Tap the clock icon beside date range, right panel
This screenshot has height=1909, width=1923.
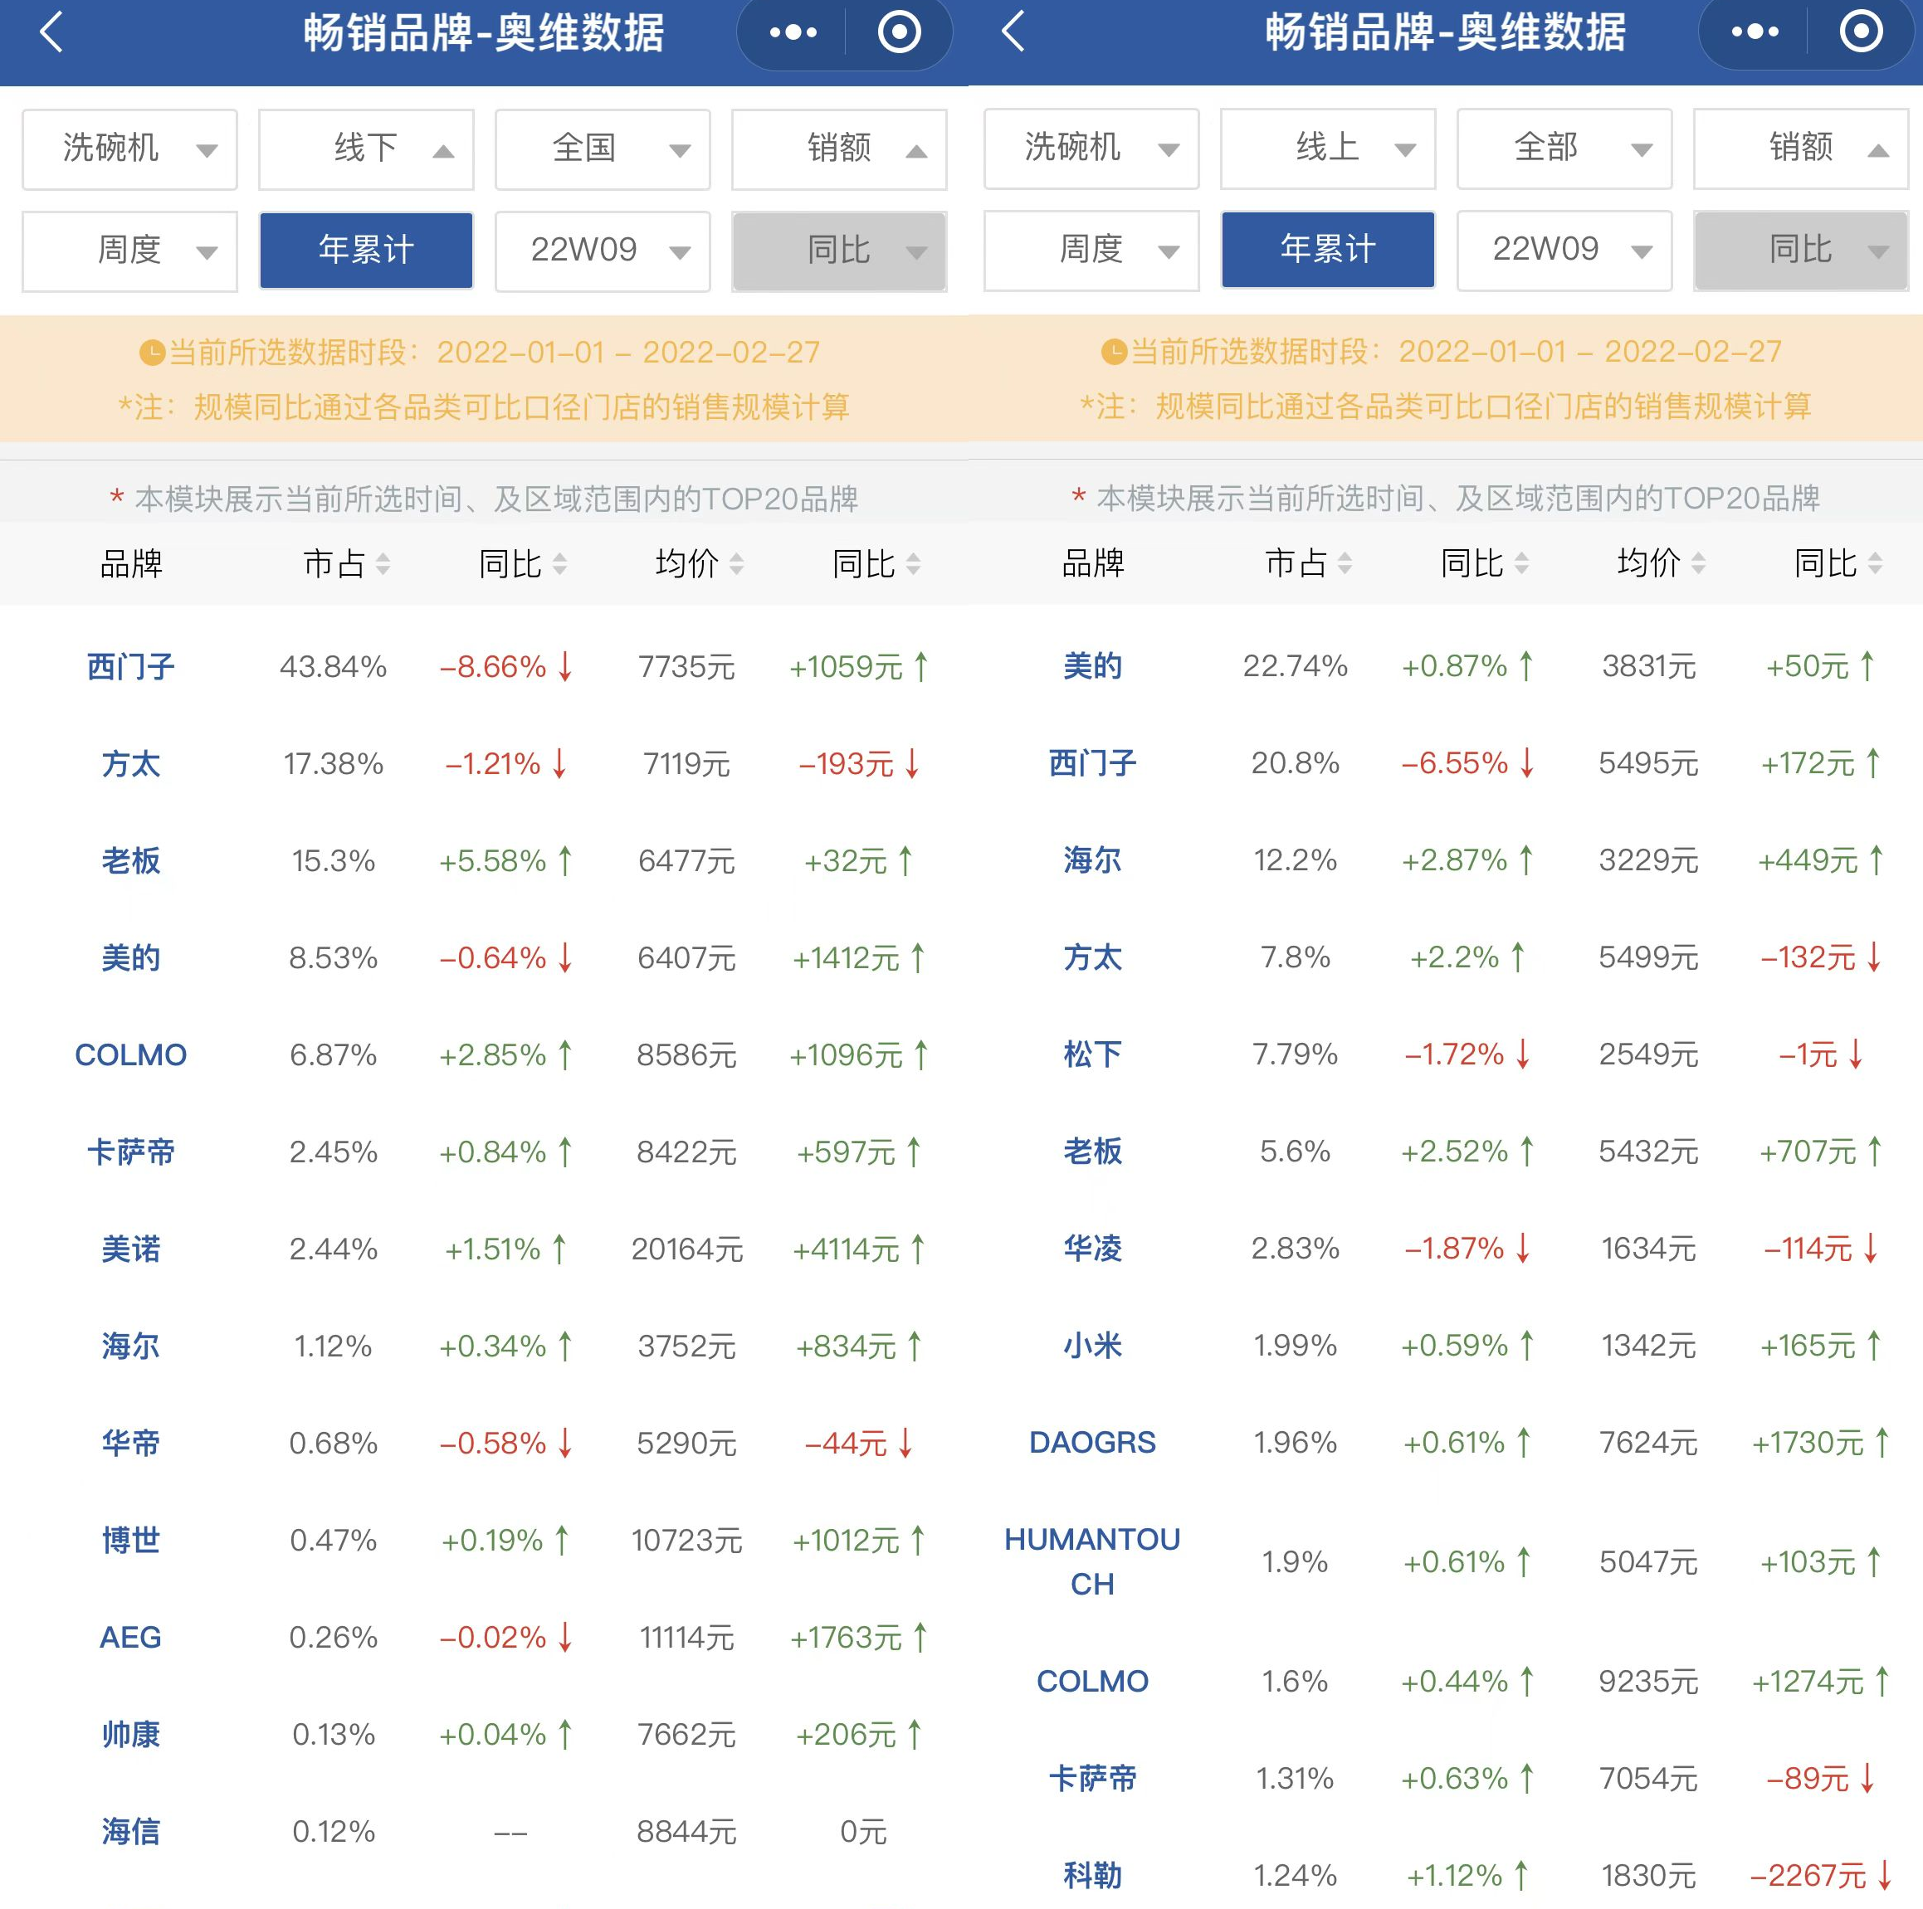pos(1114,351)
